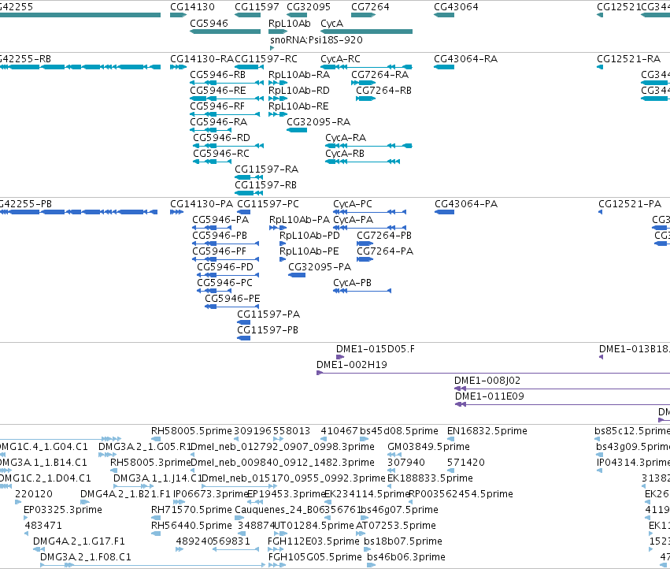670x569 pixels.
Task: Select transcript CG7264-RA
Action: click(x=379, y=74)
